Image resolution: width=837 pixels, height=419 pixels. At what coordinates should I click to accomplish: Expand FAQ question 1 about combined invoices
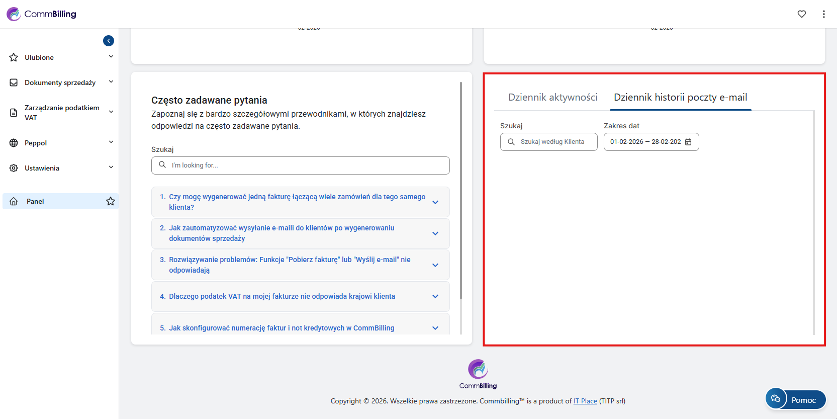(x=435, y=202)
